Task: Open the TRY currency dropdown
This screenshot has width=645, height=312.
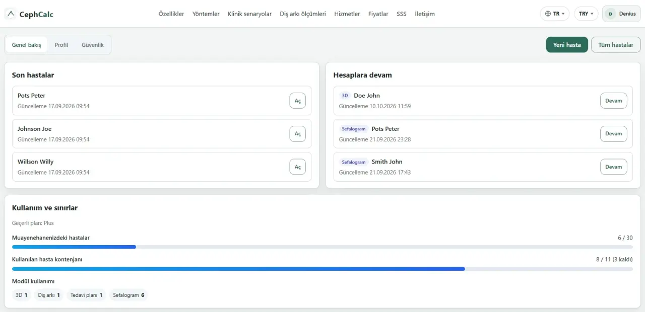Action: click(x=586, y=14)
